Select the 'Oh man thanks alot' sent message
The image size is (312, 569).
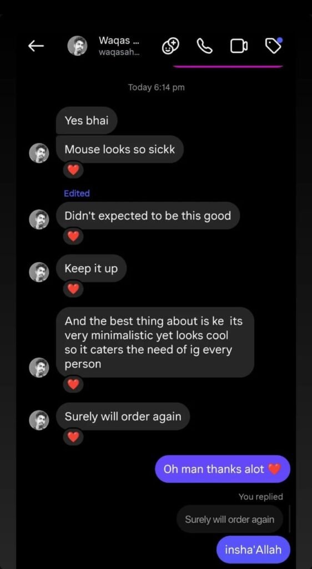223,469
